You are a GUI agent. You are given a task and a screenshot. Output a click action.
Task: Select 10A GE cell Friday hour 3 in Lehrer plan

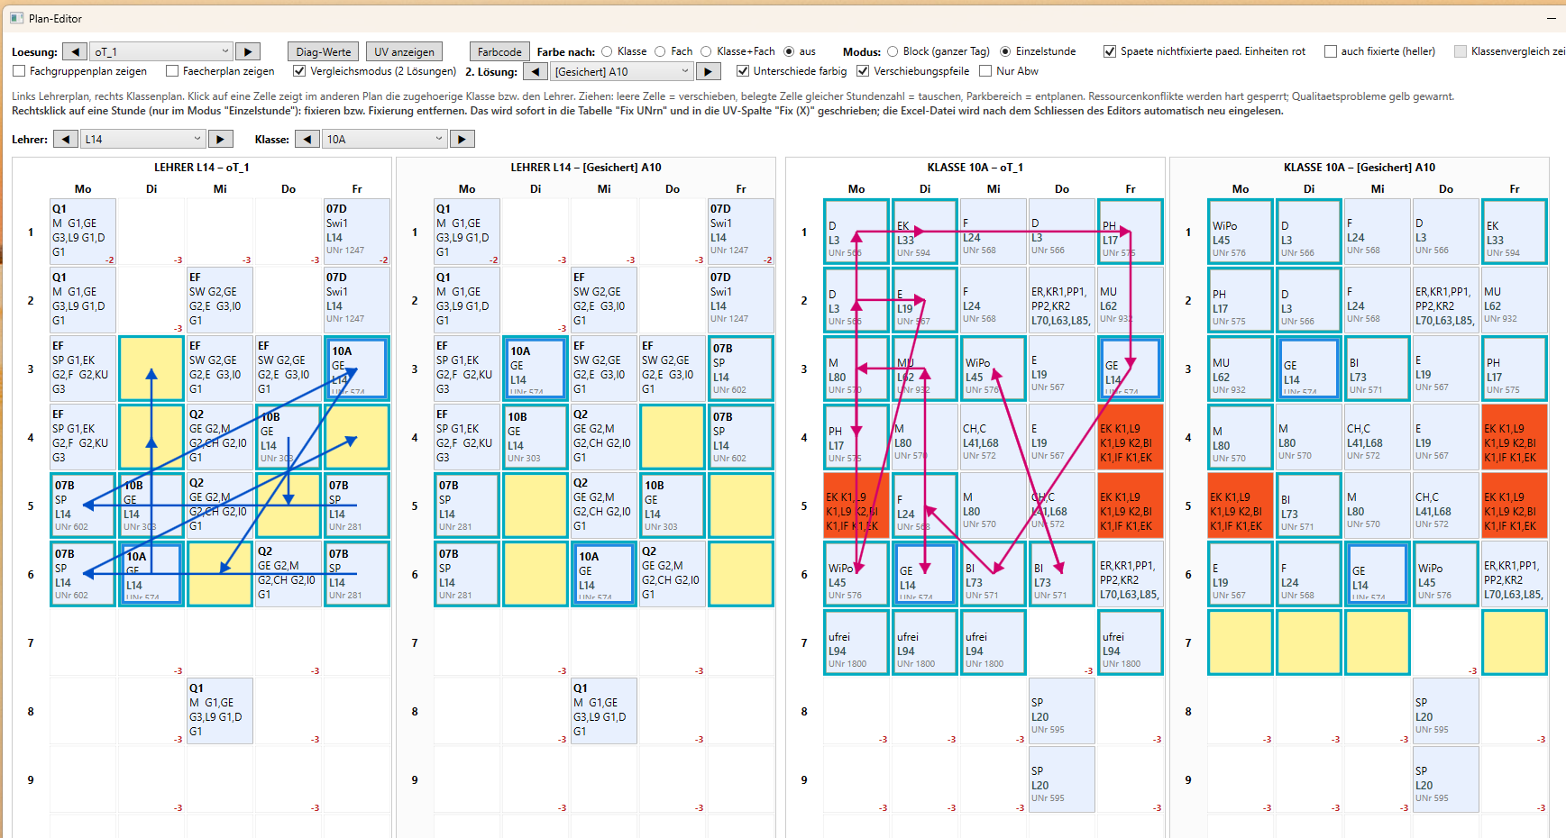357,369
